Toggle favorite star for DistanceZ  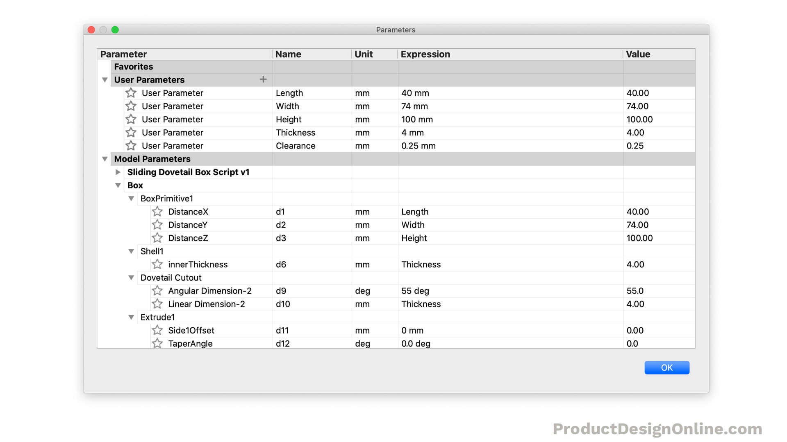click(x=157, y=238)
